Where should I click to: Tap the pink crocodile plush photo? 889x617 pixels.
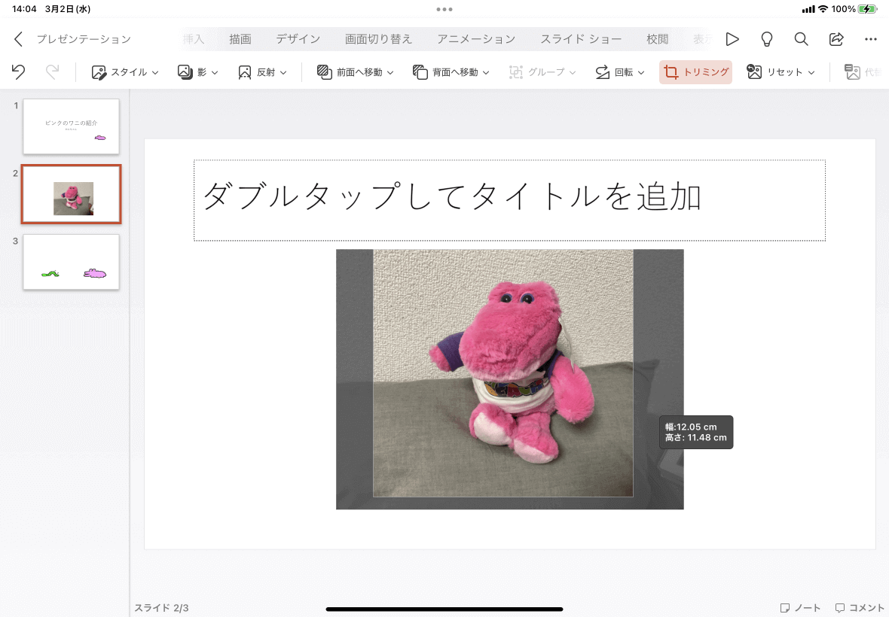click(503, 373)
